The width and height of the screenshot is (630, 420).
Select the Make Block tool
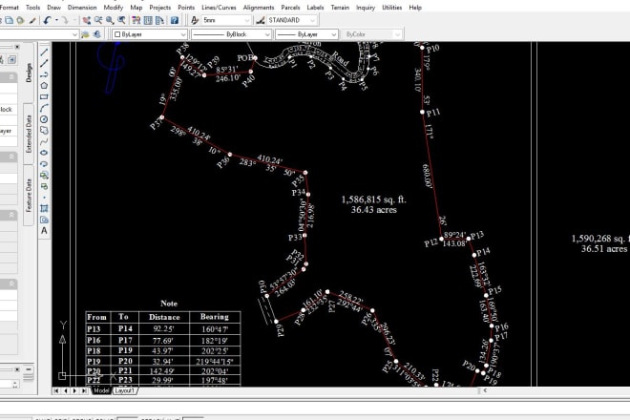click(44, 186)
